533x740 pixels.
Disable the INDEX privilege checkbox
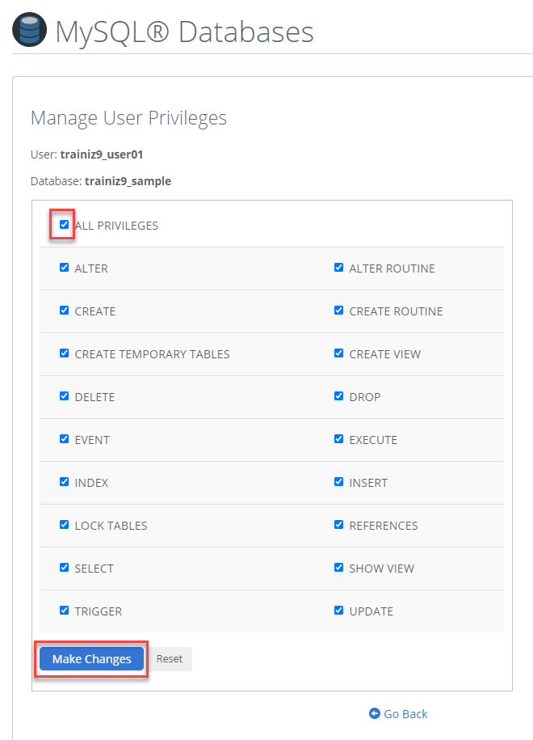point(64,481)
